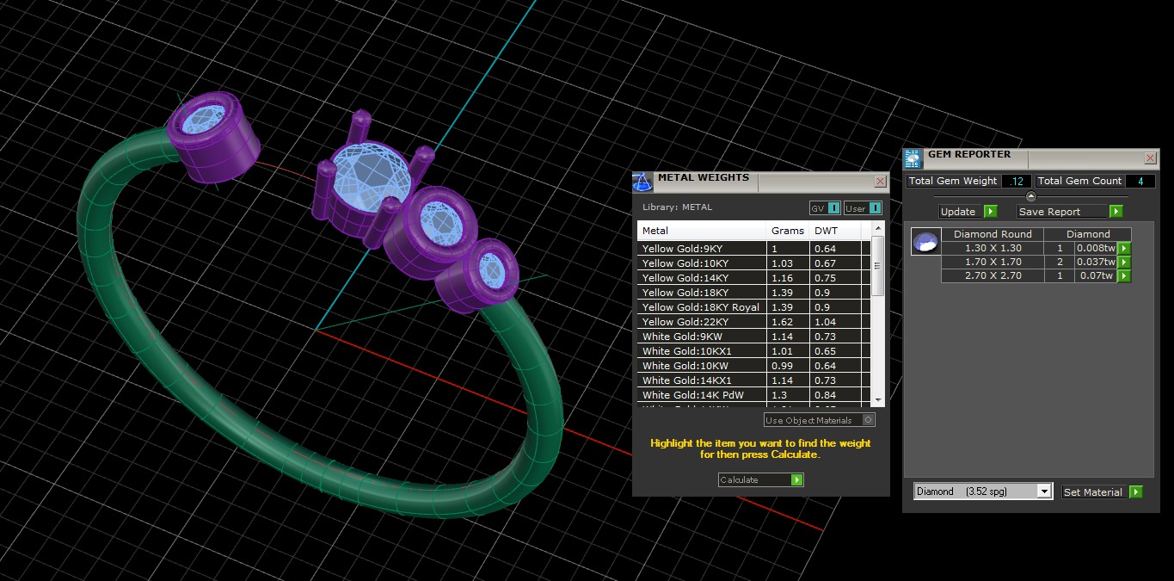Click the Metal column header
The width and height of the screenshot is (1174, 581).
(702, 231)
